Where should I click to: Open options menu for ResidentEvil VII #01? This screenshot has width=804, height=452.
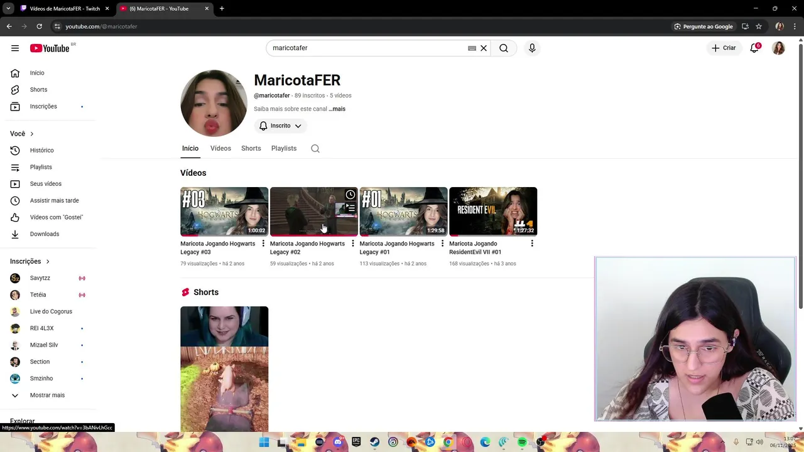coord(532,244)
